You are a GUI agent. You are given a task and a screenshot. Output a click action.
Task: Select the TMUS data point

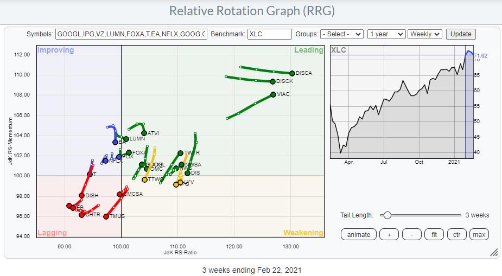click(x=106, y=216)
